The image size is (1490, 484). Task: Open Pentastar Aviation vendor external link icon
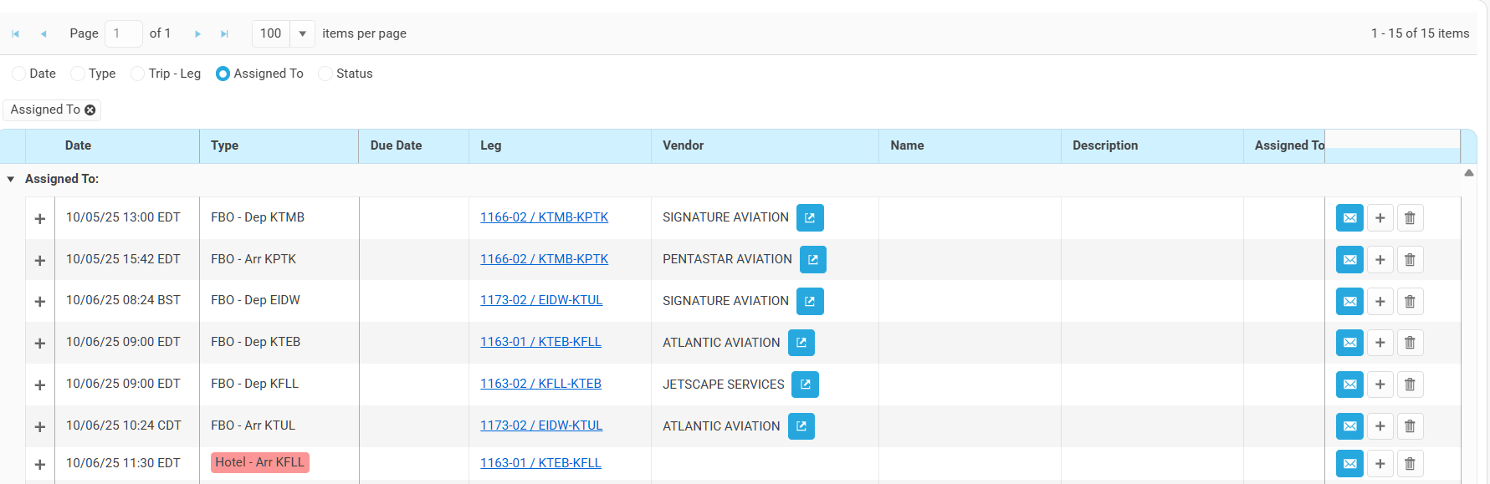click(x=812, y=260)
